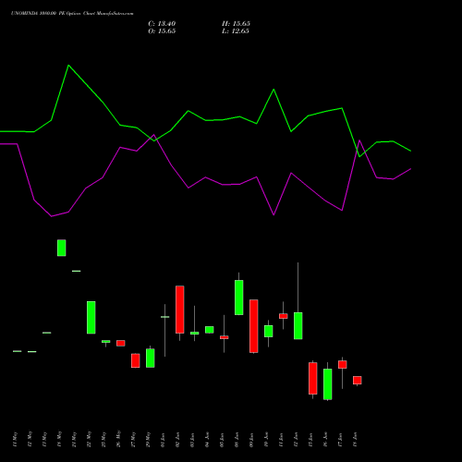This screenshot has height=462, width=462.
Task: Click the red candle for 15 Jun
Action: (x=313, y=378)
